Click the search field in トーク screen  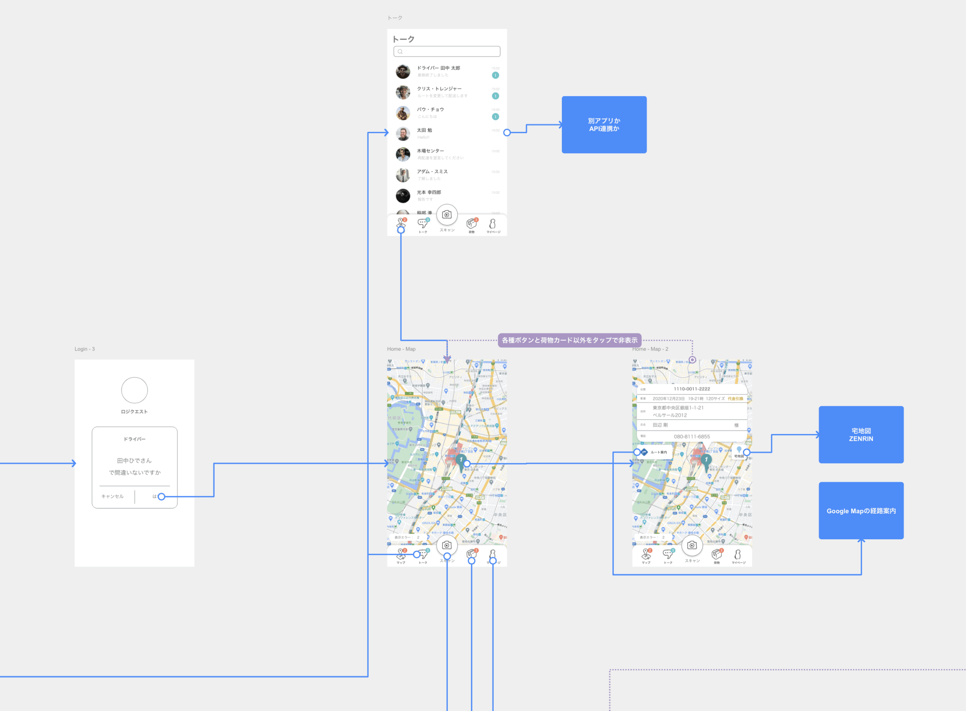[x=447, y=52]
